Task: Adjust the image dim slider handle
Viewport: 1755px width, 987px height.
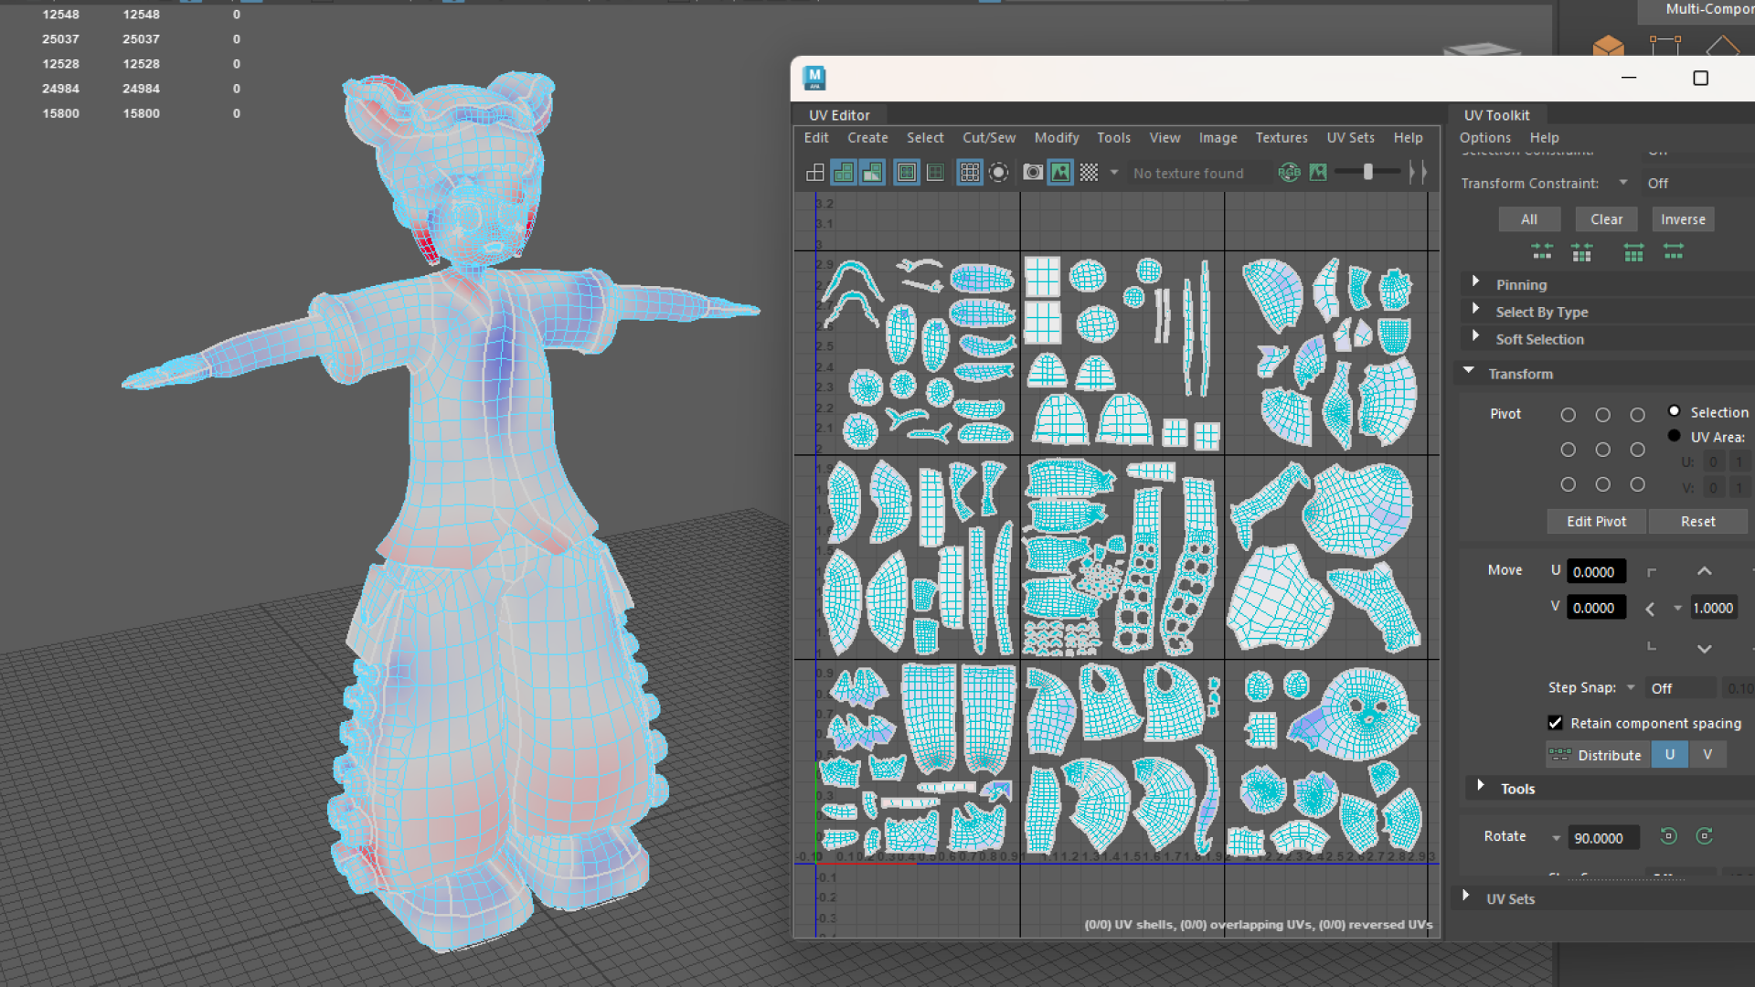Action: 1368,172
